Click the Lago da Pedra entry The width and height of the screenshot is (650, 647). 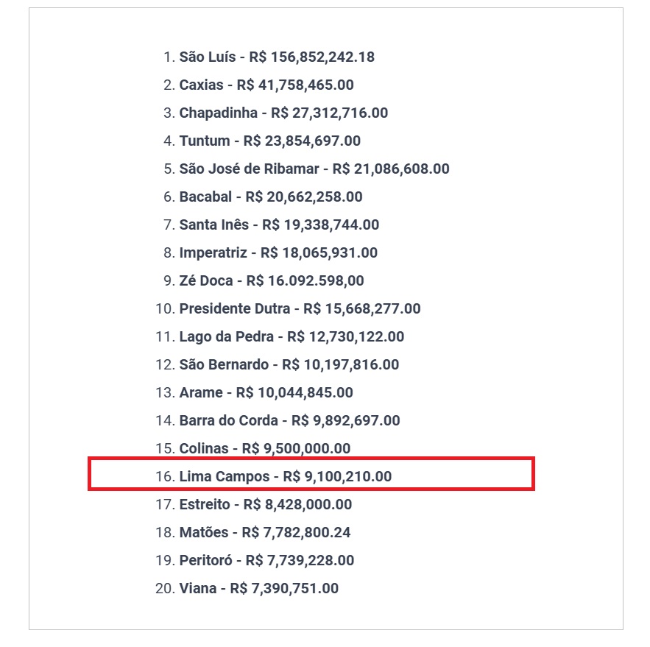point(292,337)
